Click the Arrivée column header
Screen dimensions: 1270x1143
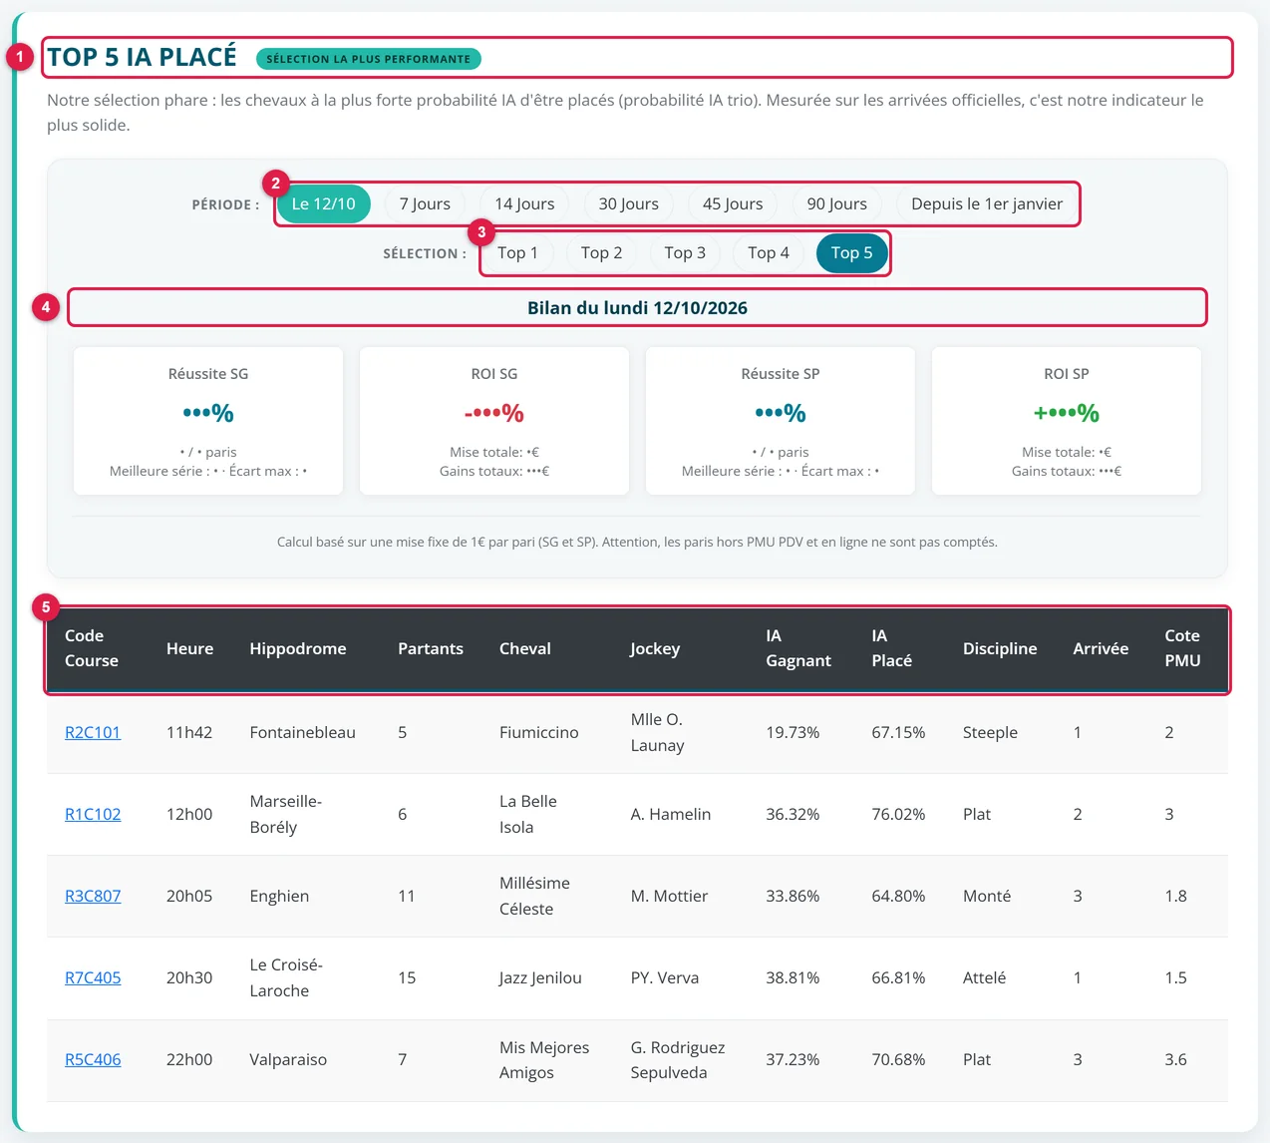1101,648
